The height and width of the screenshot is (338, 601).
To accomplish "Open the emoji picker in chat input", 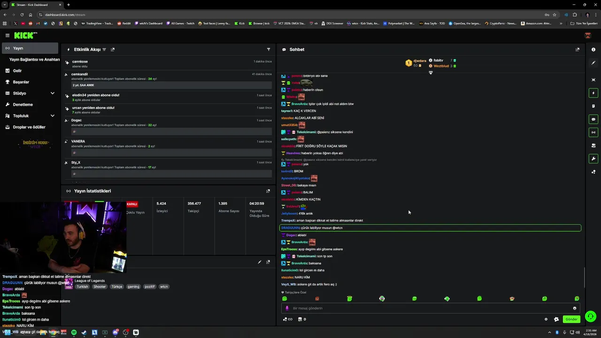I will click(x=574, y=308).
